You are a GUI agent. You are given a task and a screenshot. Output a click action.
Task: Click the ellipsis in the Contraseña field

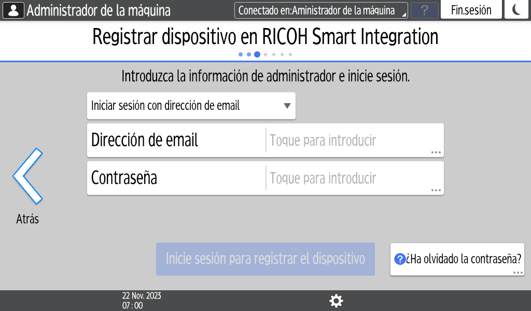pos(436,190)
